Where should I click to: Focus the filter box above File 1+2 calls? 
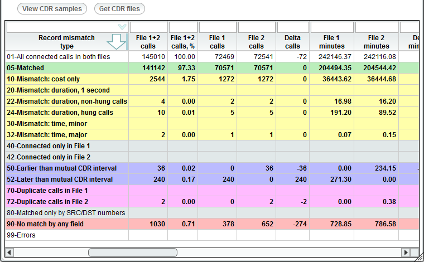pyautogui.click(x=148, y=27)
